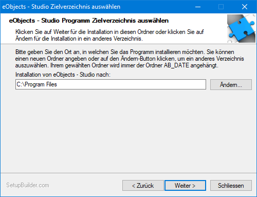Close the installer with the X icon

(x=245, y=7)
